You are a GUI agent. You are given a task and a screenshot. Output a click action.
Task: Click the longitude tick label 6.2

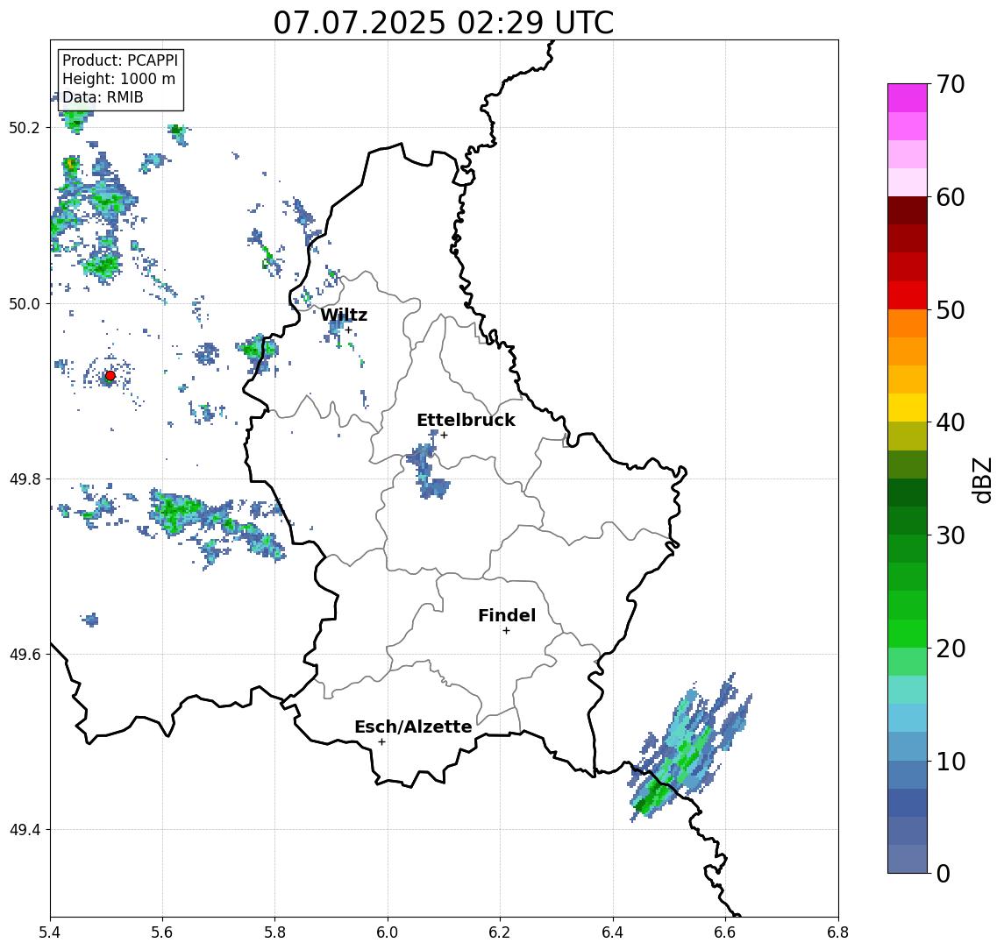[x=501, y=932]
